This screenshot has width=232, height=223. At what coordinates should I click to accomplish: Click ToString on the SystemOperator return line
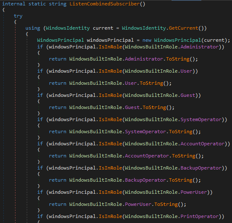coord(181,132)
